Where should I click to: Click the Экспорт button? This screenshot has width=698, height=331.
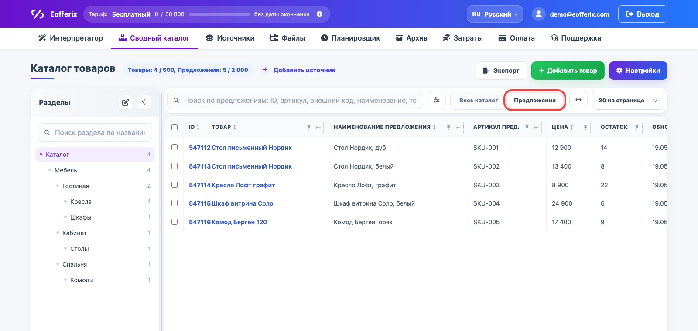pos(501,71)
